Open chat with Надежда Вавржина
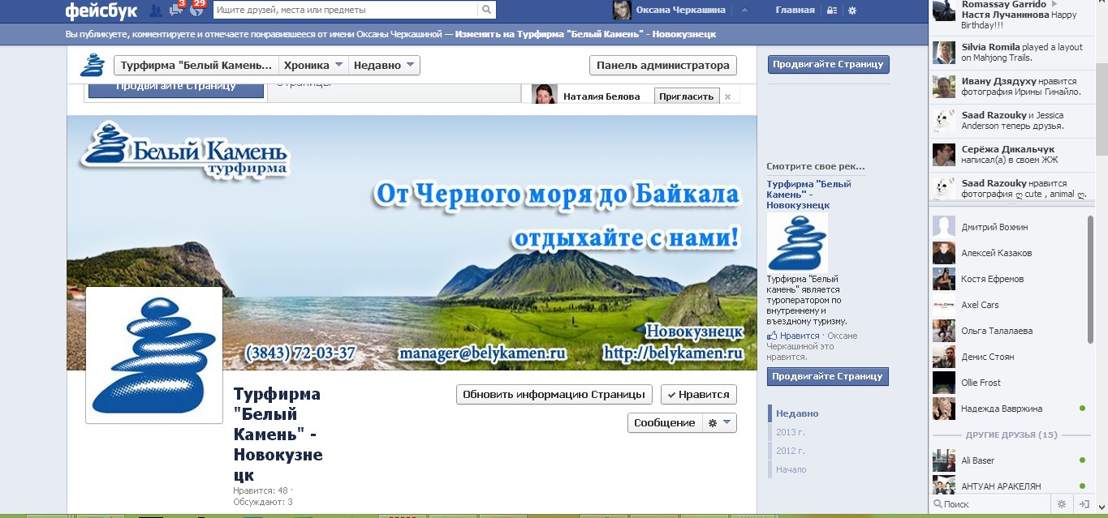1108x518 pixels. (1011, 409)
